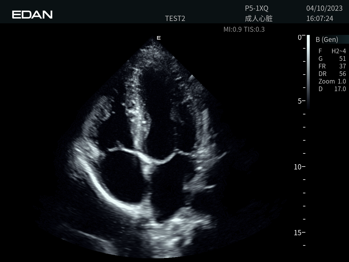The height and width of the screenshot is (262, 349).
Task: Click the EDAN logo
Action: click(32, 15)
